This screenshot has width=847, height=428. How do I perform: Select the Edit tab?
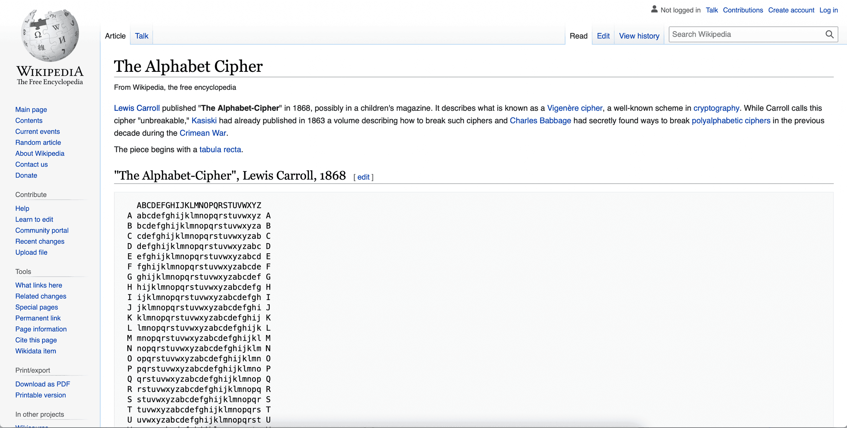(x=603, y=36)
